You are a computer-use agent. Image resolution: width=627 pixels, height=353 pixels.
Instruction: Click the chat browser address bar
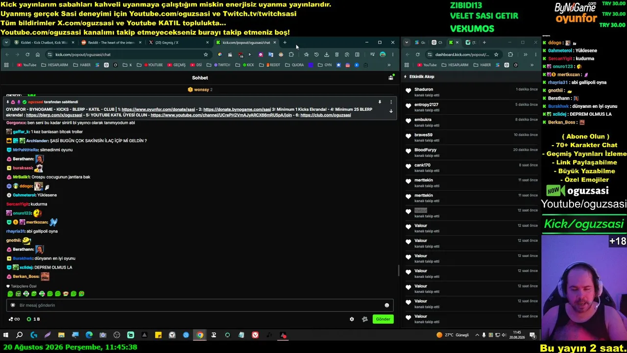pyautogui.click(x=129, y=54)
